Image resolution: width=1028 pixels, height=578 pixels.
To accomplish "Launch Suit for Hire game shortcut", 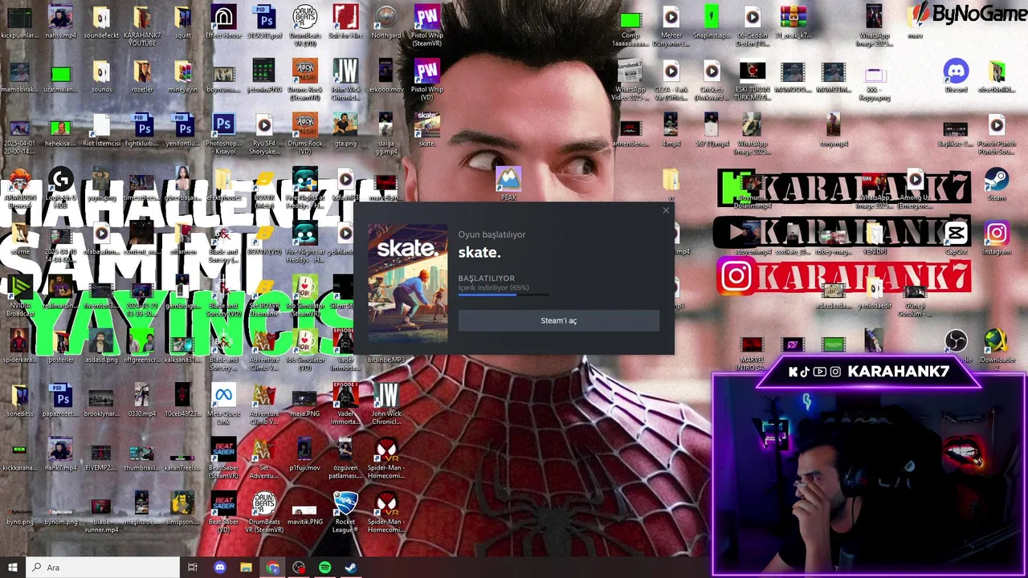I will [345, 22].
